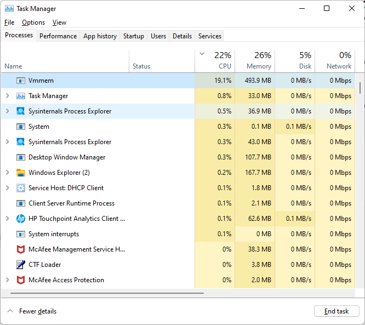Viewport: 365px width, 325px height.
Task: Click icon of Sysinternals Process Explorer at 43.0 MB
Action: point(21,142)
